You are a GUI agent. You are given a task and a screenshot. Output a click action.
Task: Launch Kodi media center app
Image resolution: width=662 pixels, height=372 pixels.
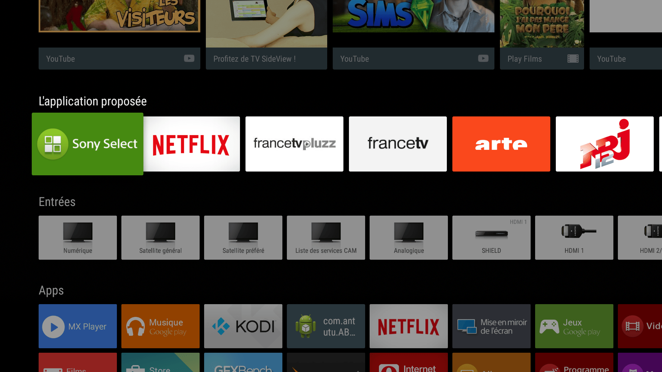point(244,326)
